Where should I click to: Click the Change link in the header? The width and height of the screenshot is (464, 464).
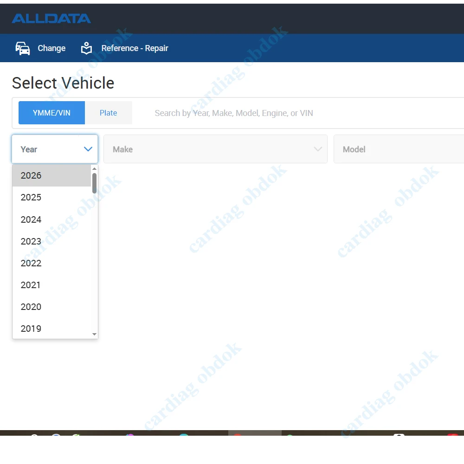tap(52, 48)
